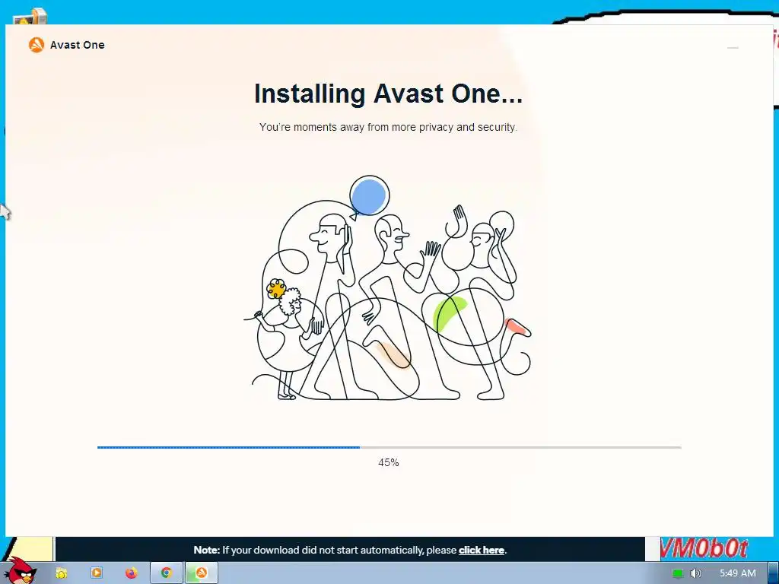Click the 45% progress label

click(389, 462)
